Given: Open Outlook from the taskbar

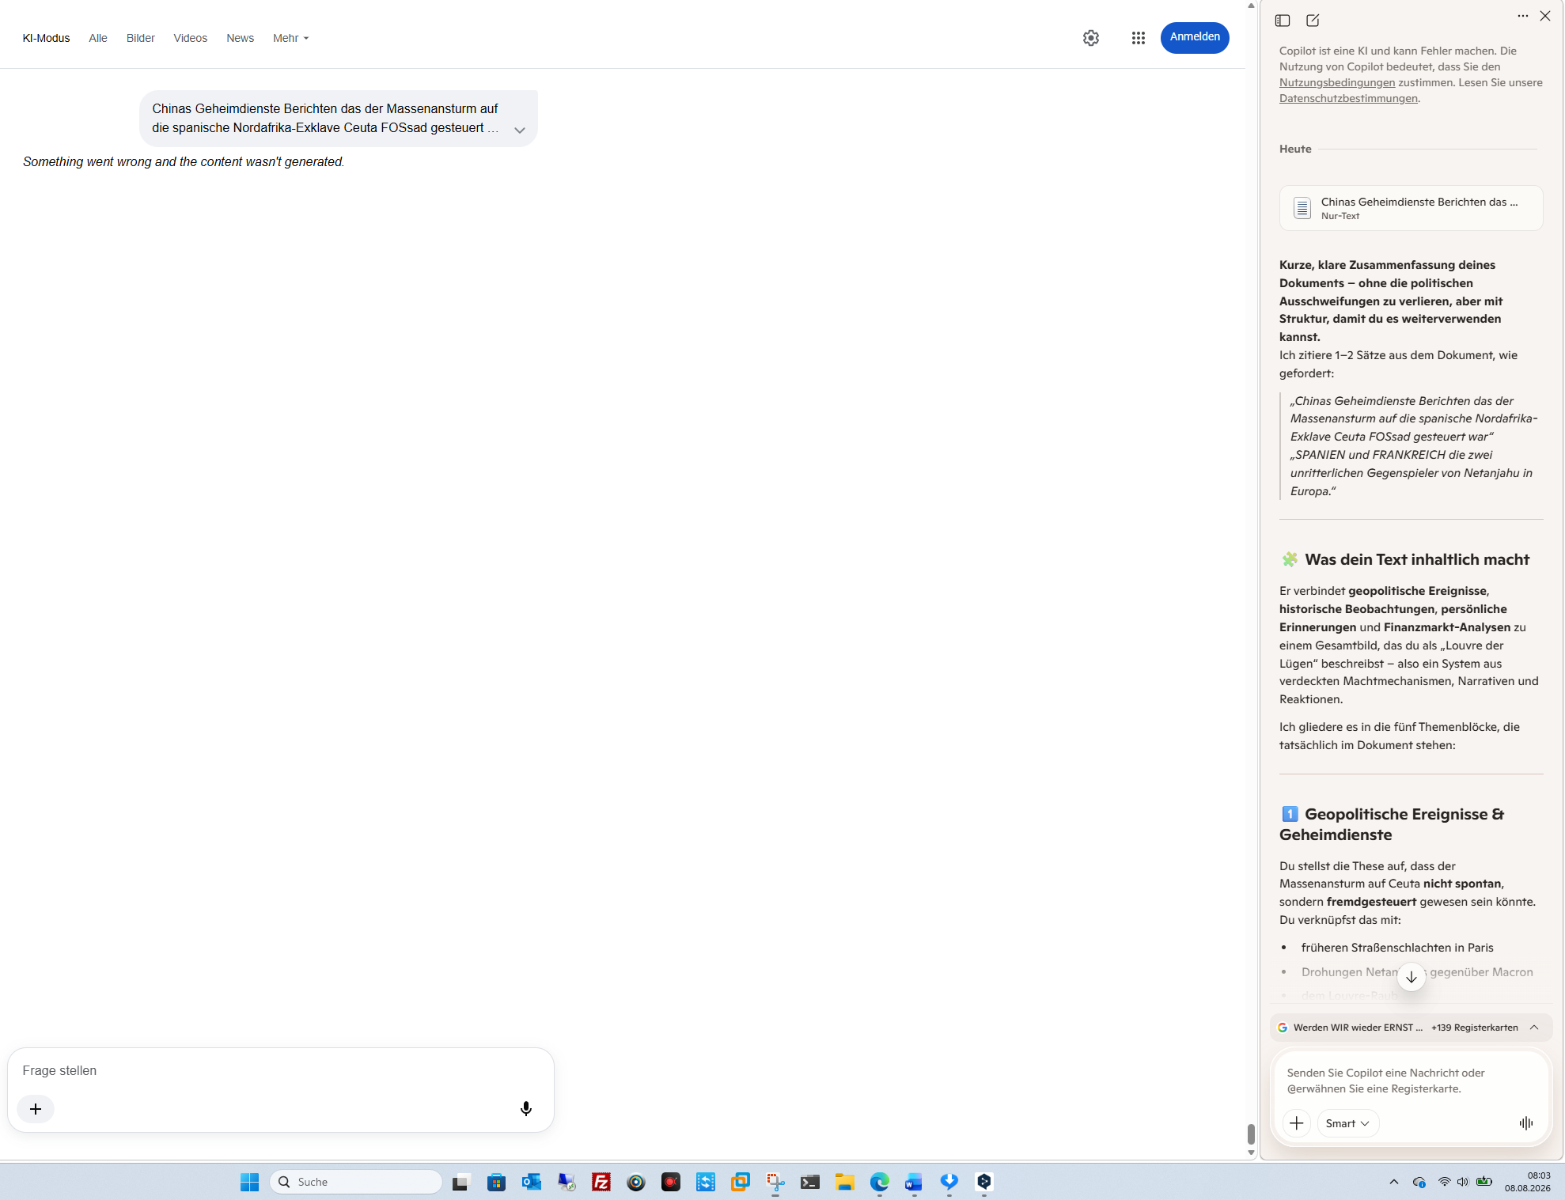Looking at the screenshot, I should (x=531, y=1182).
